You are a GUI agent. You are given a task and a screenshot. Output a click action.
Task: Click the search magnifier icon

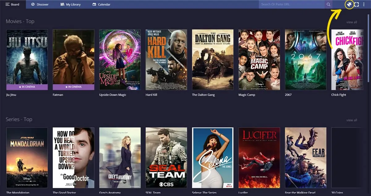[328, 4]
